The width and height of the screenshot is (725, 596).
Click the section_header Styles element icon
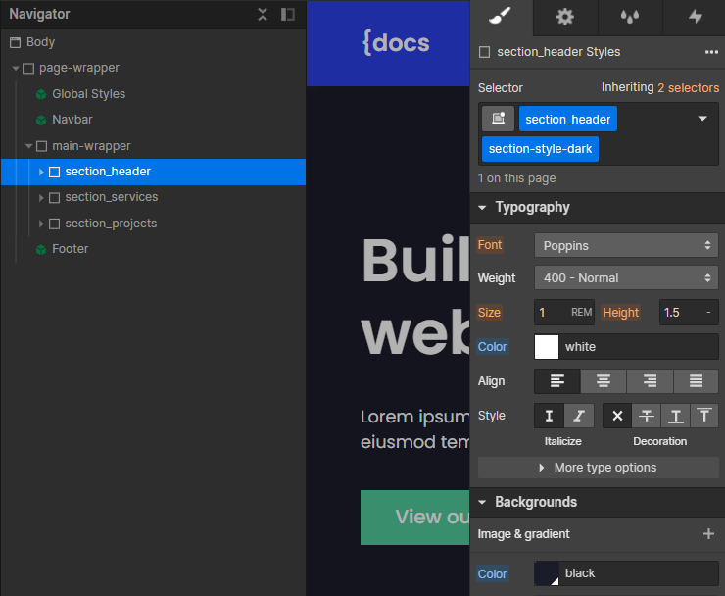coord(485,52)
